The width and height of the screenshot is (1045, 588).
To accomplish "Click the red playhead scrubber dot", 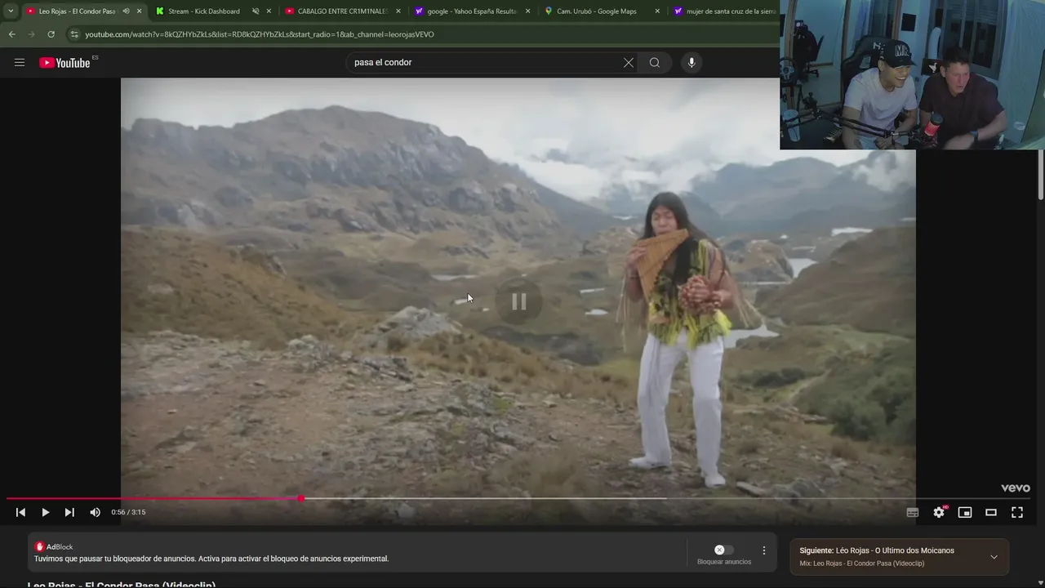I will click(301, 498).
